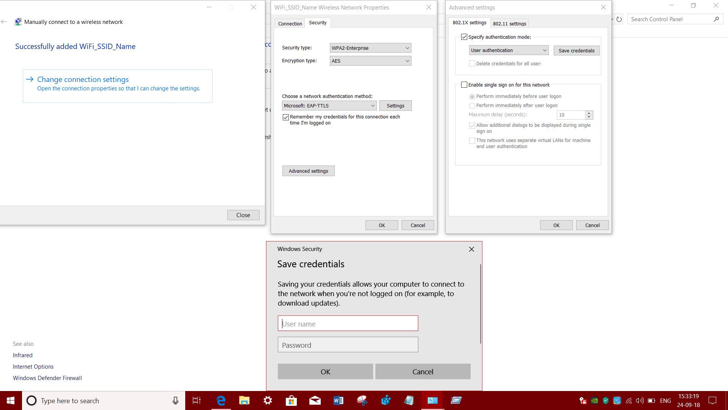Toggle Remember my credentials checkbox

(x=286, y=117)
